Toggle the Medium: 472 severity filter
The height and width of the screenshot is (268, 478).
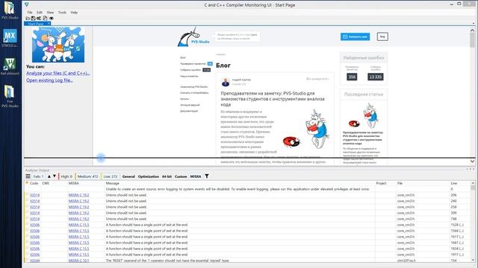[x=87, y=176]
